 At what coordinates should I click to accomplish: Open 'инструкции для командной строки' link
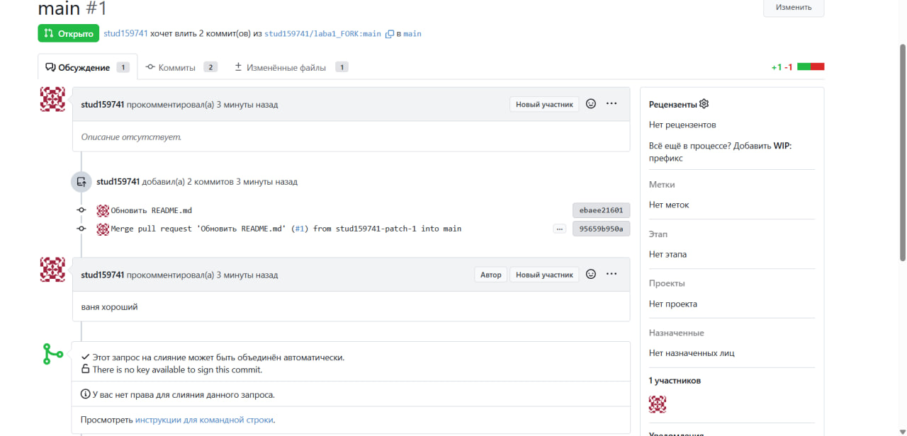(204, 420)
